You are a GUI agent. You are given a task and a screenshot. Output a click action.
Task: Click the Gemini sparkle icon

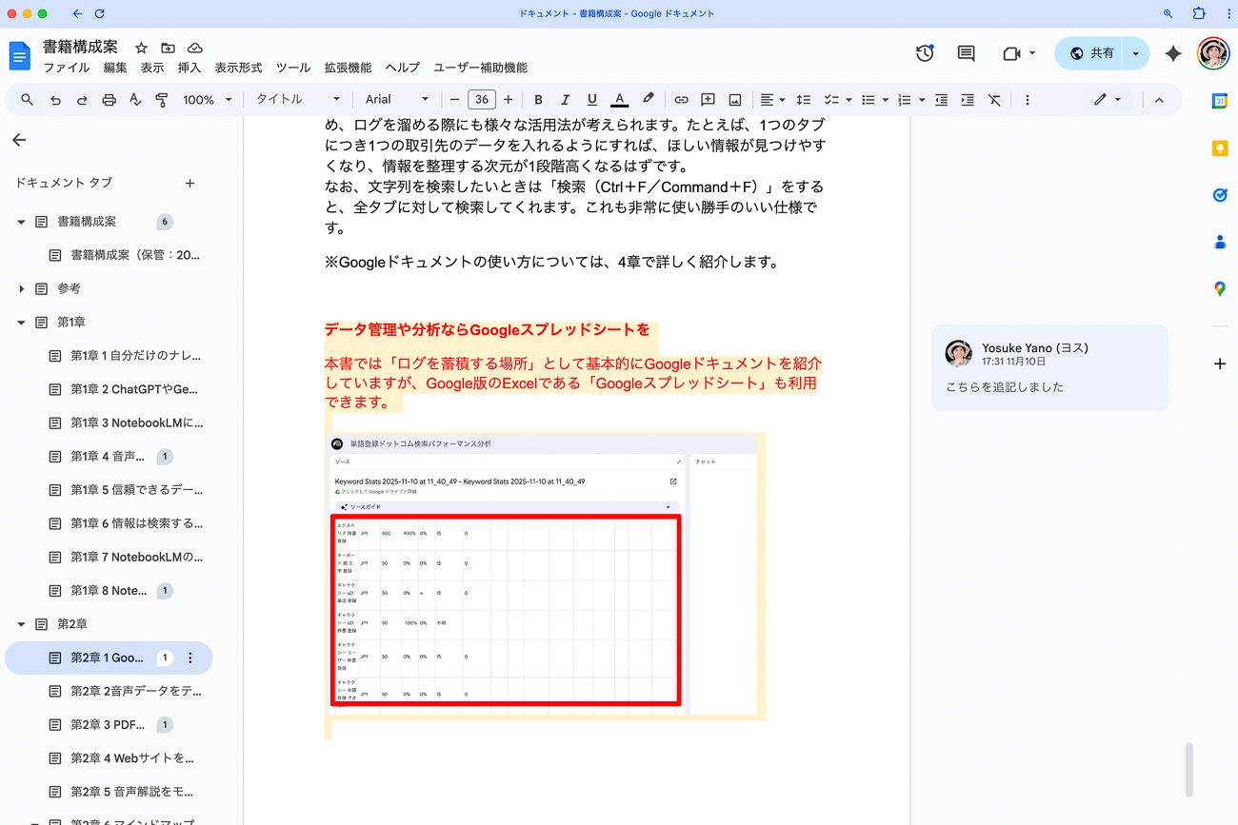[x=1173, y=54]
